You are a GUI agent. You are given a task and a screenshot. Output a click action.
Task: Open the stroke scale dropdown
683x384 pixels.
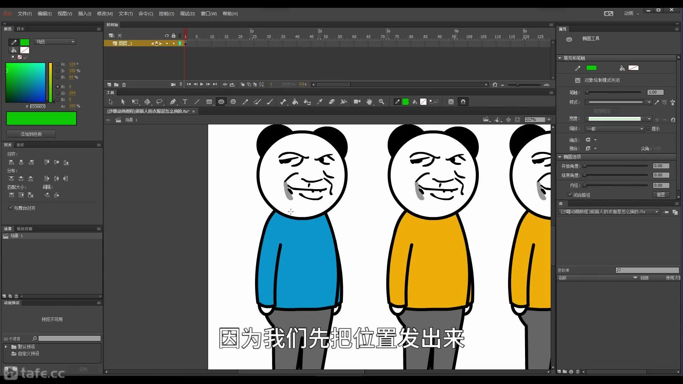click(615, 129)
